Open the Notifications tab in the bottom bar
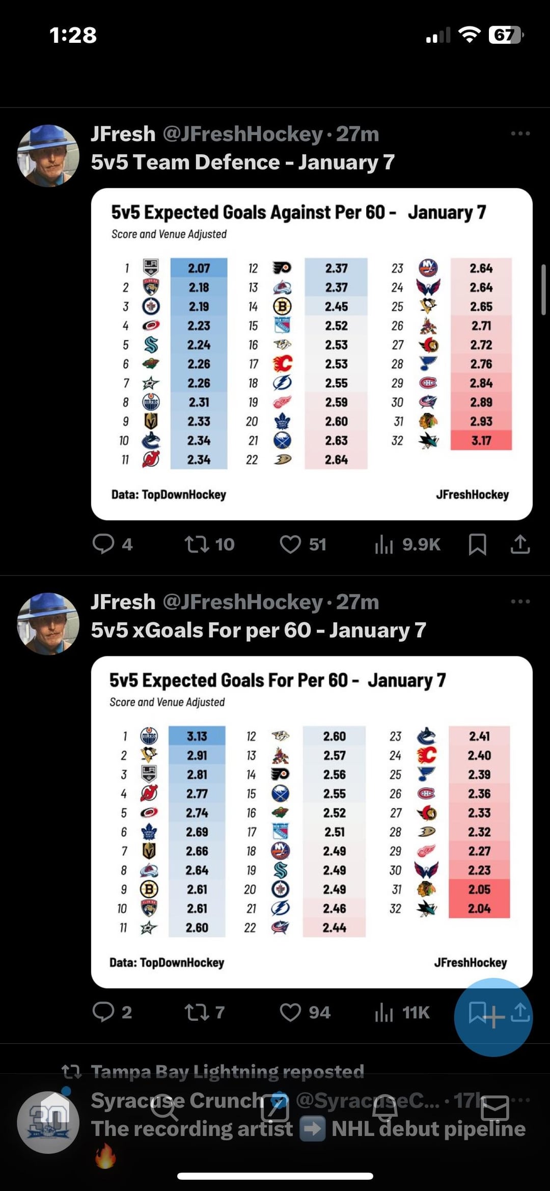This screenshot has width=550, height=1191. (385, 1107)
